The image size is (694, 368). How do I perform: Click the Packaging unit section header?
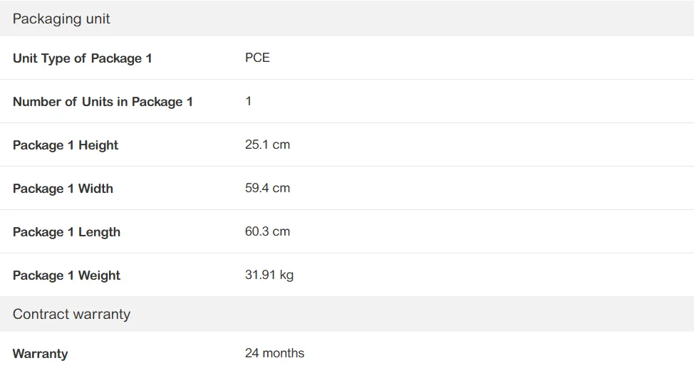[x=61, y=19]
